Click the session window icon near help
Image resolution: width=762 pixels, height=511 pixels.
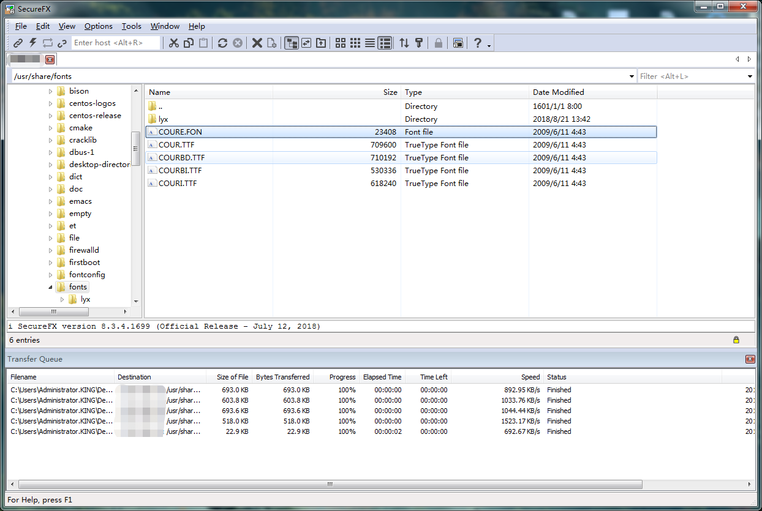458,43
